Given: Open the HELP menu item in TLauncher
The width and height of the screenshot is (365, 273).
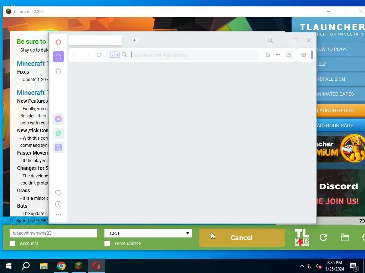Looking at the screenshot, I should click(x=341, y=64).
